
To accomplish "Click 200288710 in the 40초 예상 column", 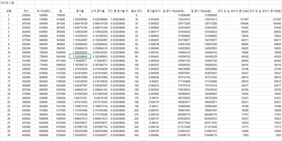I will coord(177,114).
